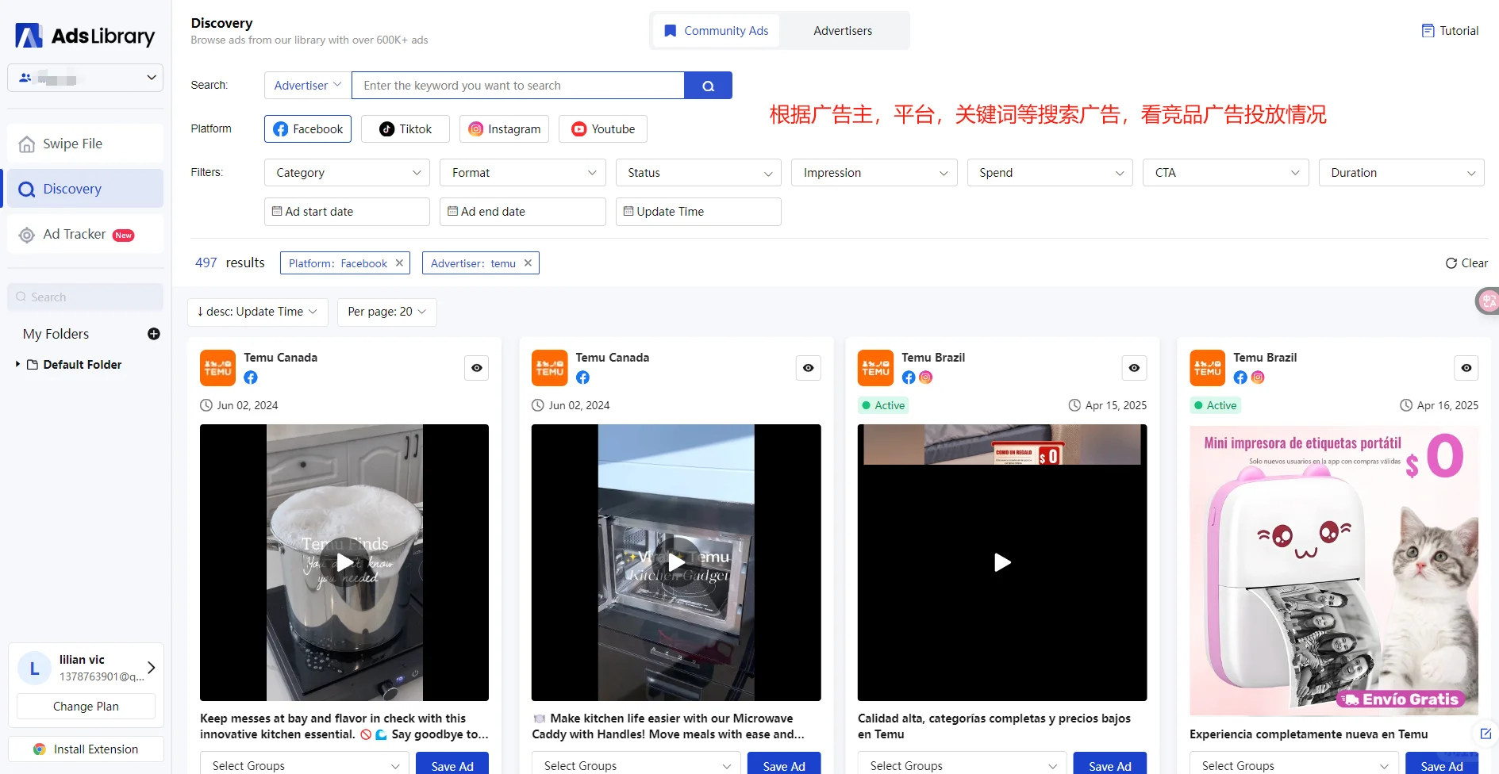Expand the Format filter dropdown

tap(523, 173)
